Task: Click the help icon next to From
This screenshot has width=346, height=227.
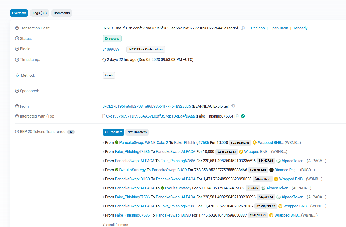Action: [17, 106]
